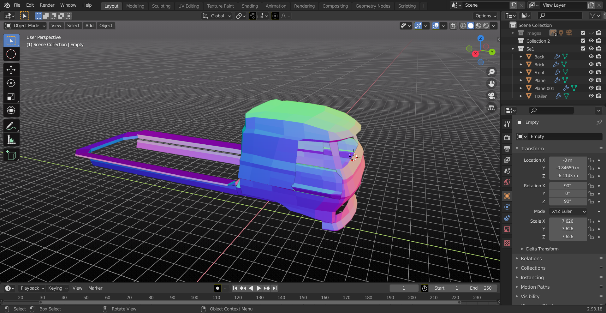
Task: Open the Add menu in viewport
Action: pos(89,26)
